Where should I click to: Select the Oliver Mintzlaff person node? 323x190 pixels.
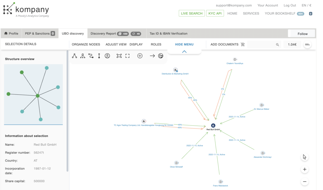[176, 163]
